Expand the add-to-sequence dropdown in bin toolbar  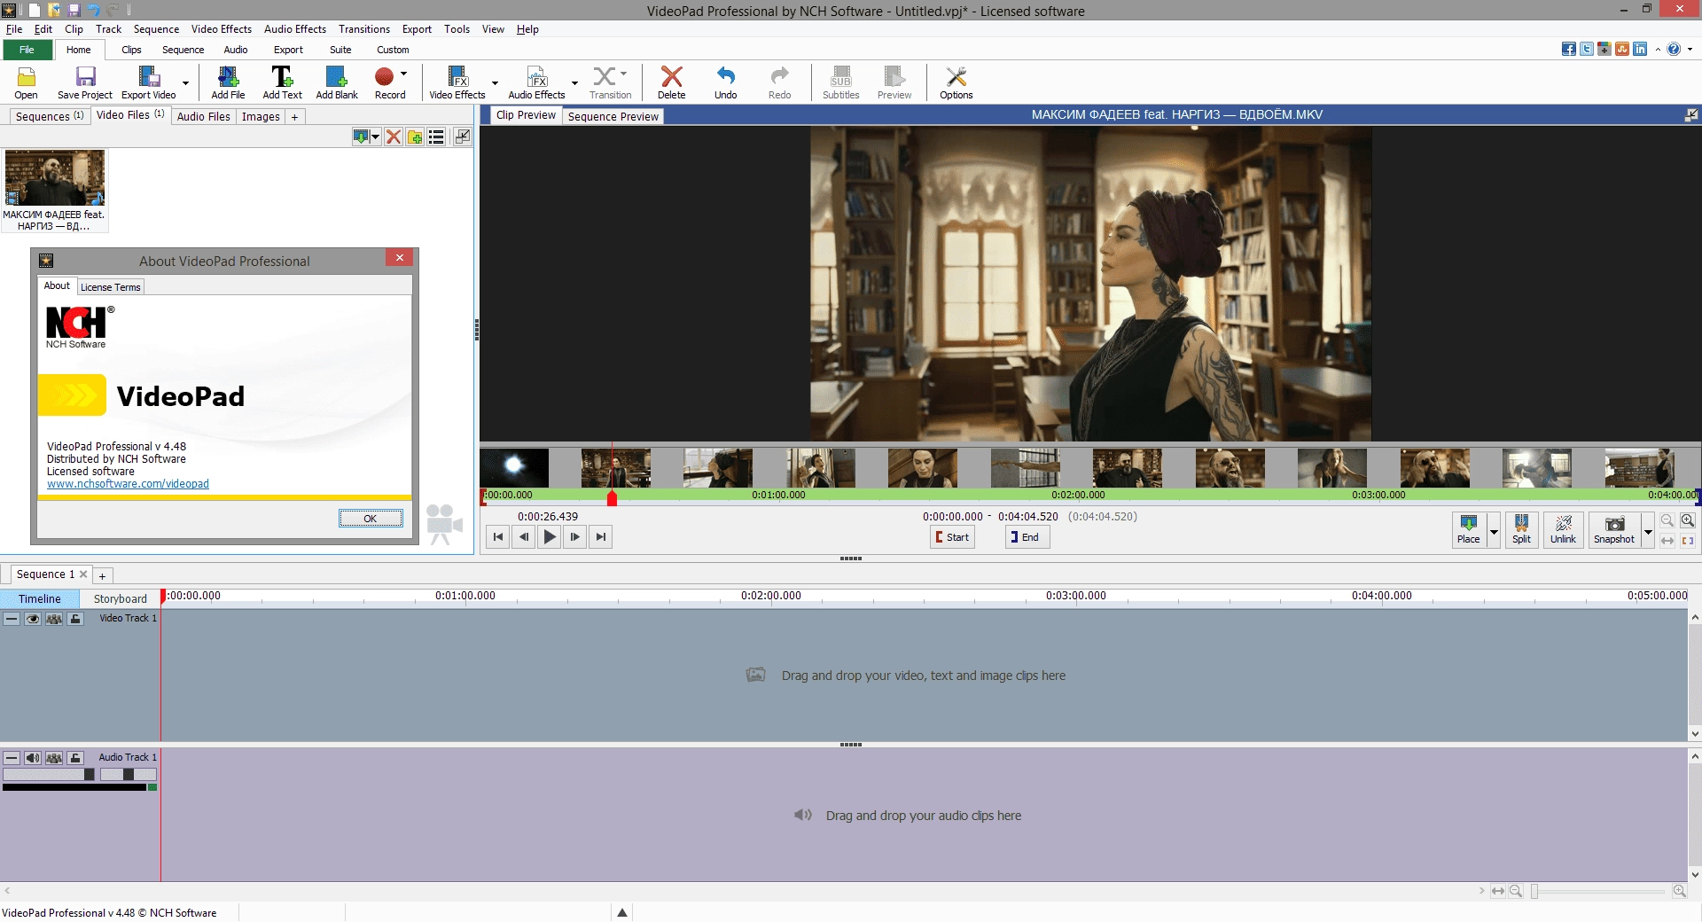tap(376, 137)
